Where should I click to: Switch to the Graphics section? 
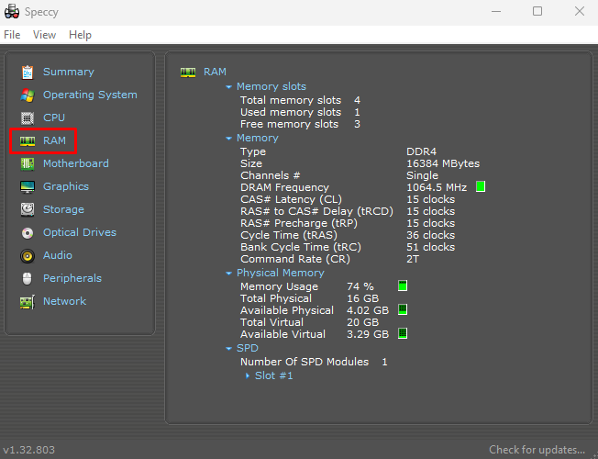coord(66,186)
